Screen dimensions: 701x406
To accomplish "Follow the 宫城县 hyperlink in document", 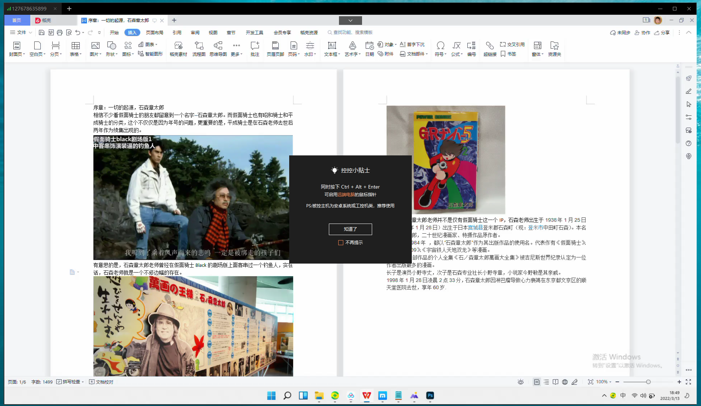I will click(475, 228).
